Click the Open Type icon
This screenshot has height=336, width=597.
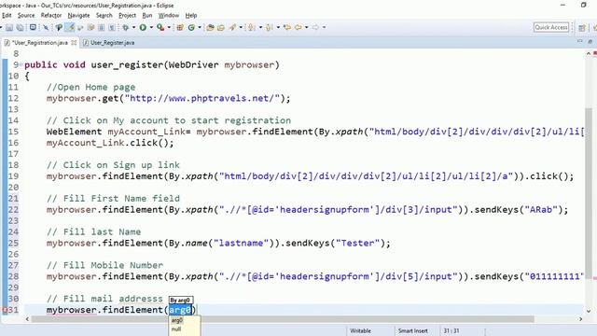tap(210, 27)
